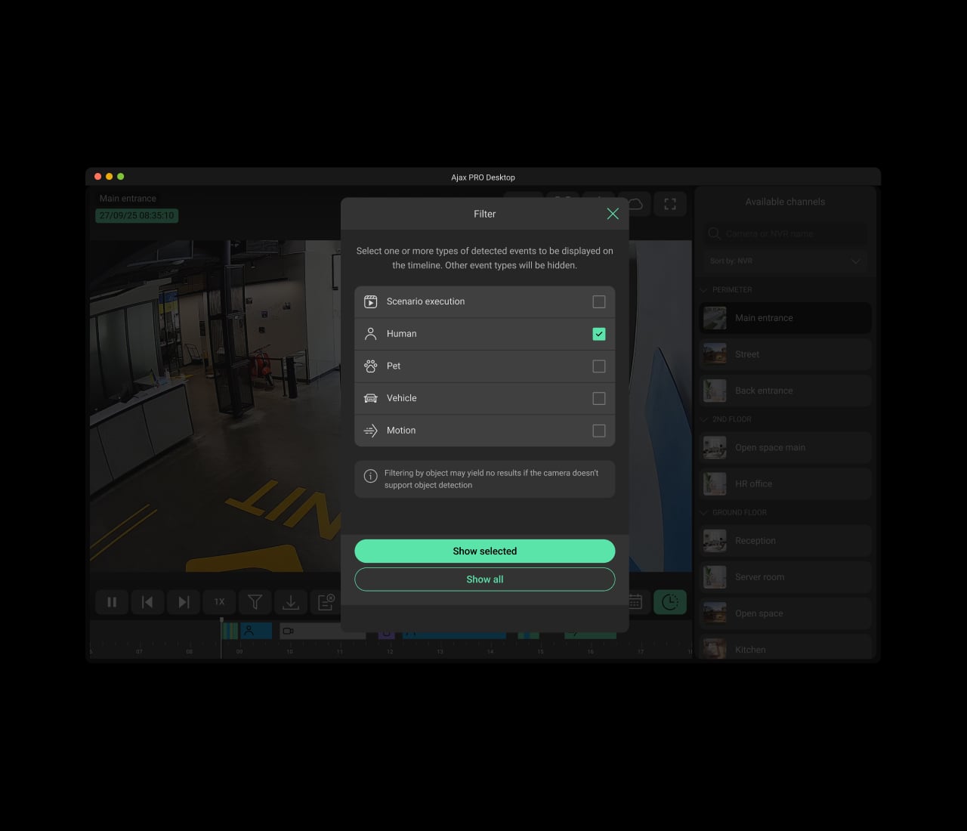
Task: Collapse the GROUND FLOOR section
Action: (x=703, y=512)
